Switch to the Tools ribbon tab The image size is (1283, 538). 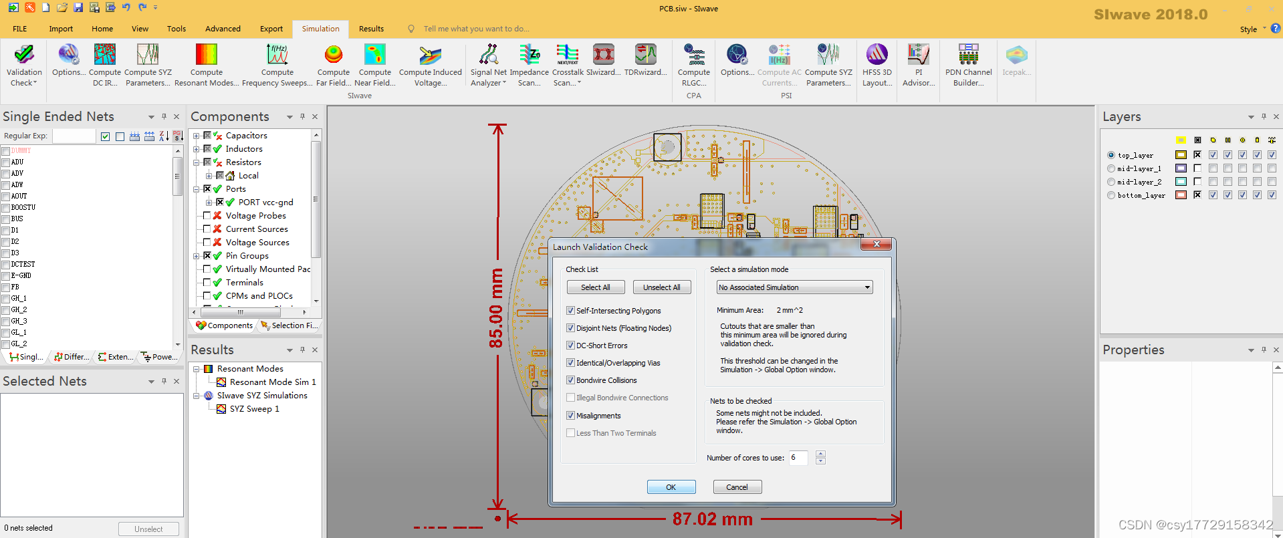pos(177,29)
